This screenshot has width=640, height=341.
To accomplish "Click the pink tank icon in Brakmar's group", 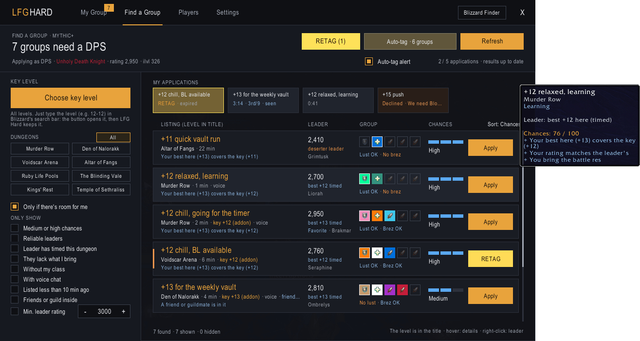I will [365, 216].
